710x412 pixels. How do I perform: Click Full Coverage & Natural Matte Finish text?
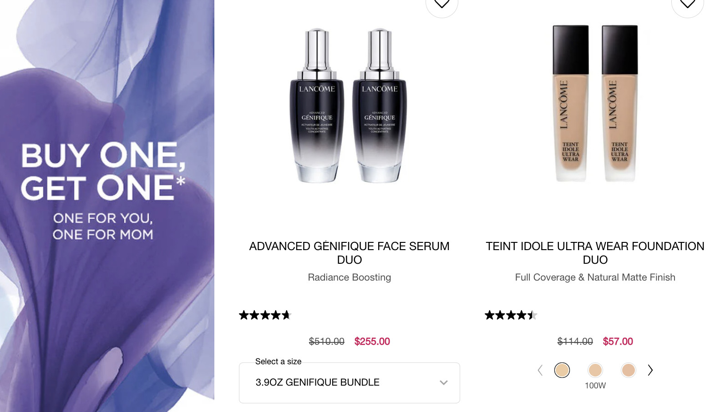pyautogui.click(x=595, y=277)
